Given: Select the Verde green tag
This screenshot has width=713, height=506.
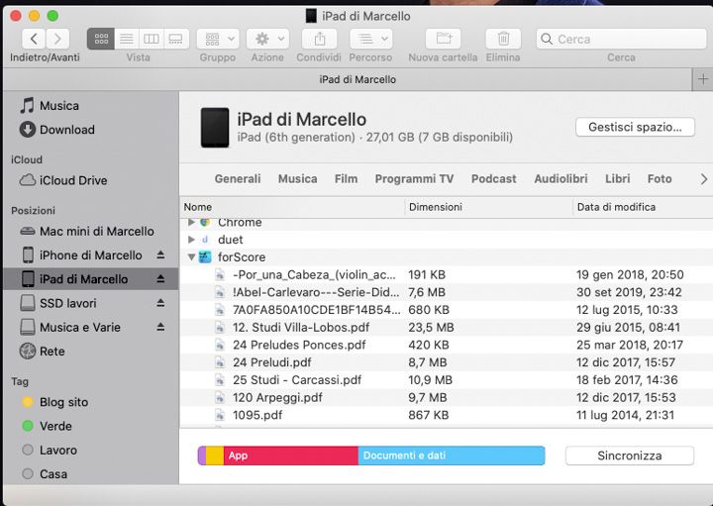Looking at the screenshot, I should click(x=47, y=427).
